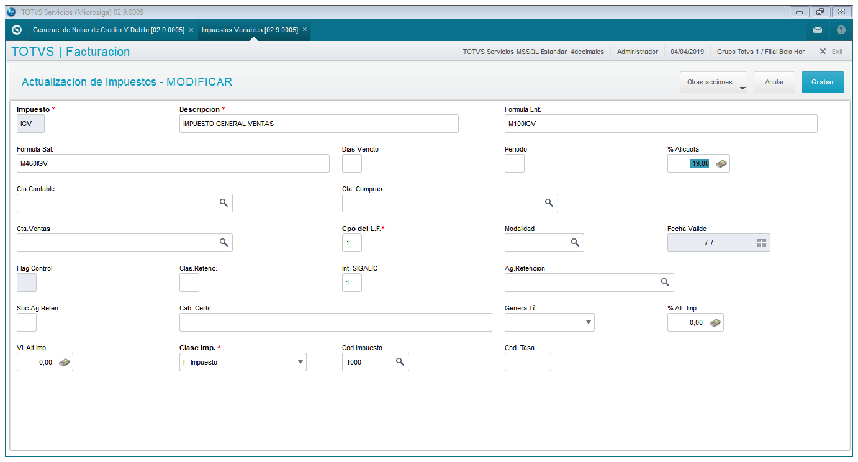Open lookup magnifier for Cod.Impuesto
858x462 pixels.
[400, 362]
